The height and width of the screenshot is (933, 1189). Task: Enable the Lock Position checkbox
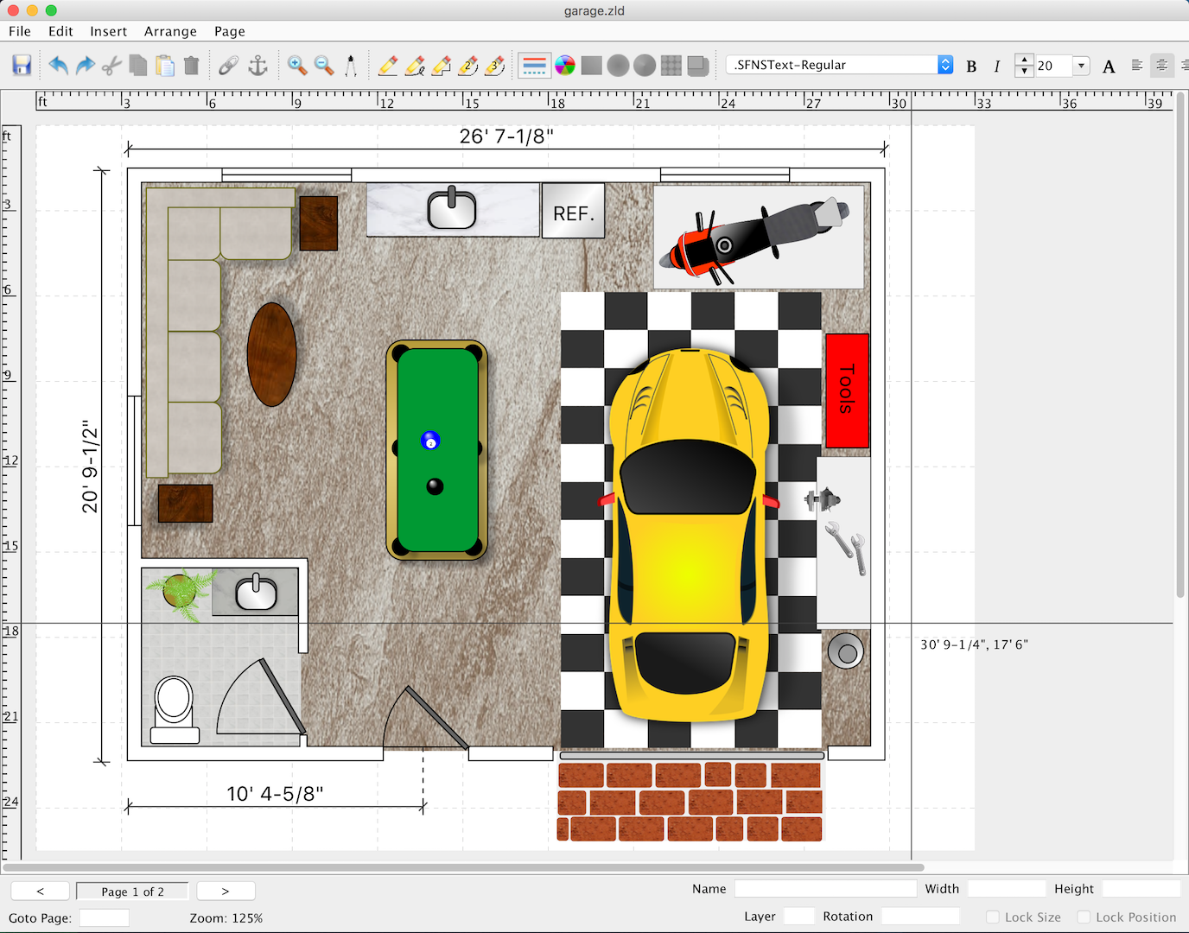tap(1084, 917)
